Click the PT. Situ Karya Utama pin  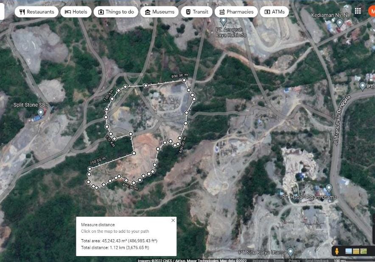click(291, 252)
